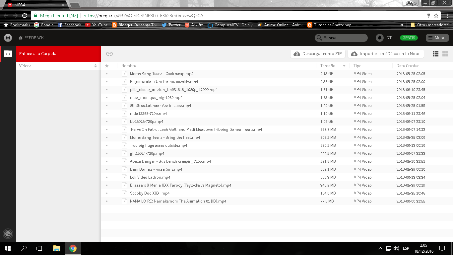Viewport: 453px width, 255px height.
Task: Open the Facebook bookmark
Action: pyautogui.click(x=69, y=25)
